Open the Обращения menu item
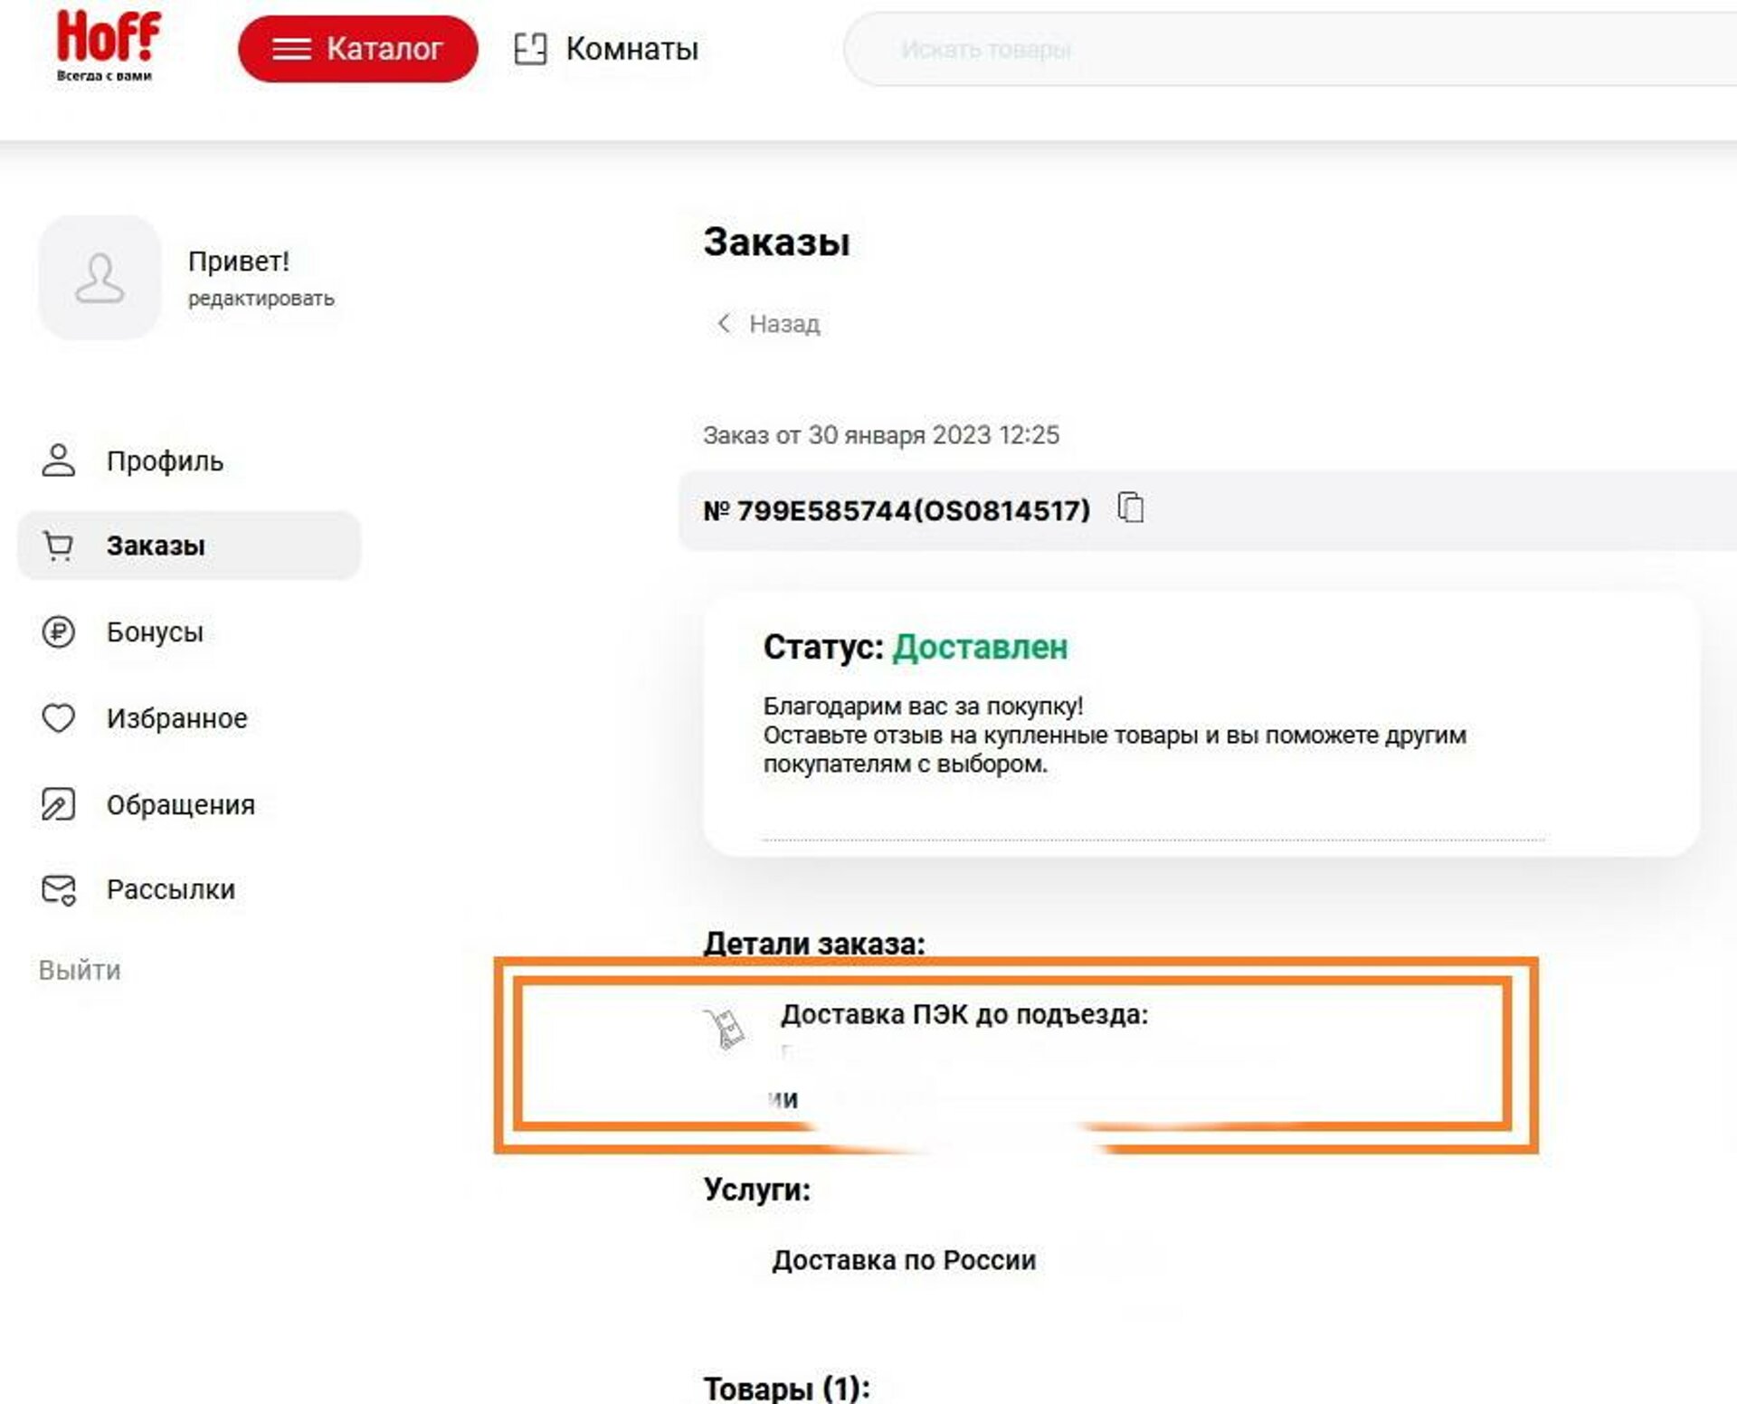Image resolution: width=1737 pixels, height=1404 pixels. pos(188,804)
